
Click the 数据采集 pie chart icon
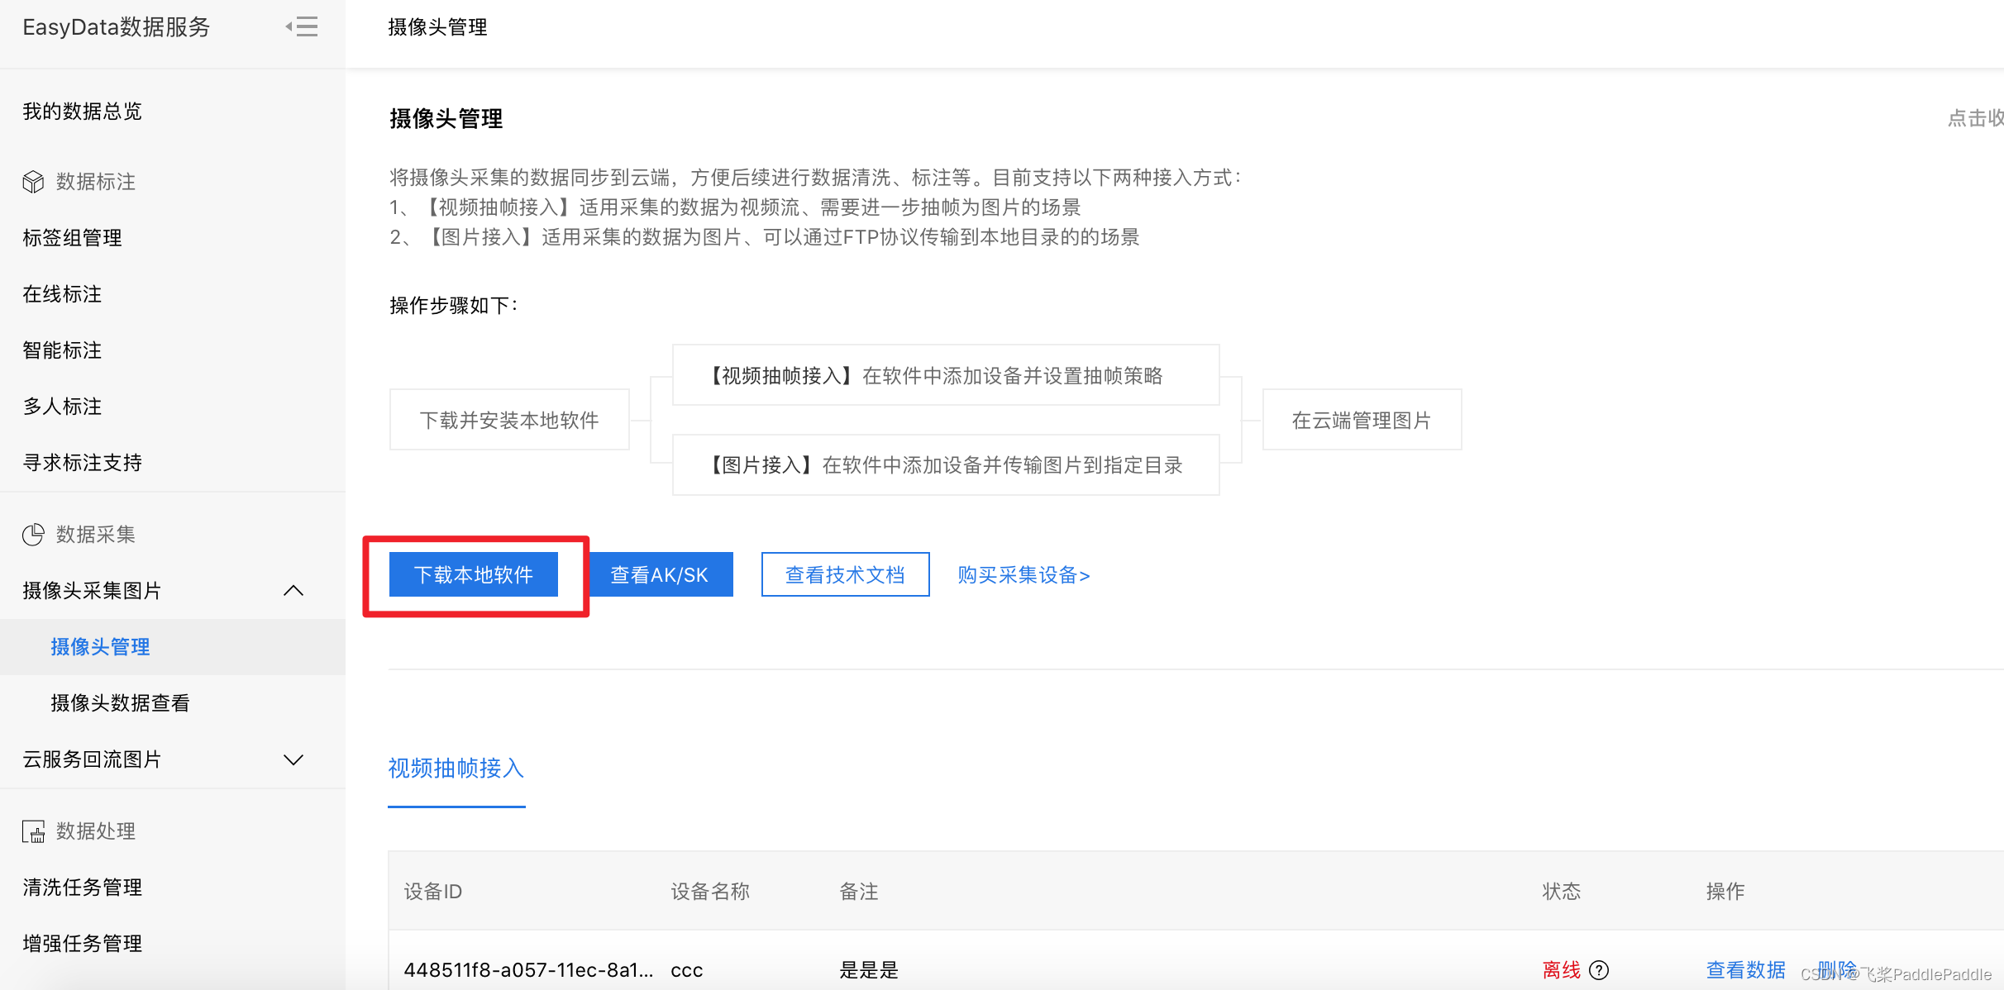33,535
